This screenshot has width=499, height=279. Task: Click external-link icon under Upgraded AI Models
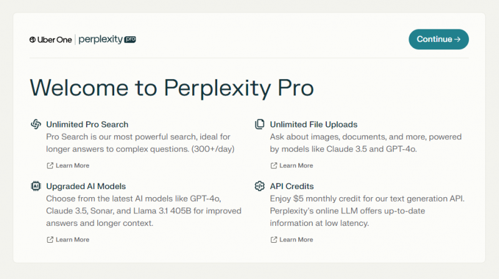coord(50,240)
